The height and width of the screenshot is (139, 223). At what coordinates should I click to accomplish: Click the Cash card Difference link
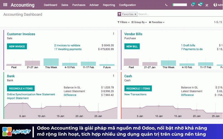(187, 95)
